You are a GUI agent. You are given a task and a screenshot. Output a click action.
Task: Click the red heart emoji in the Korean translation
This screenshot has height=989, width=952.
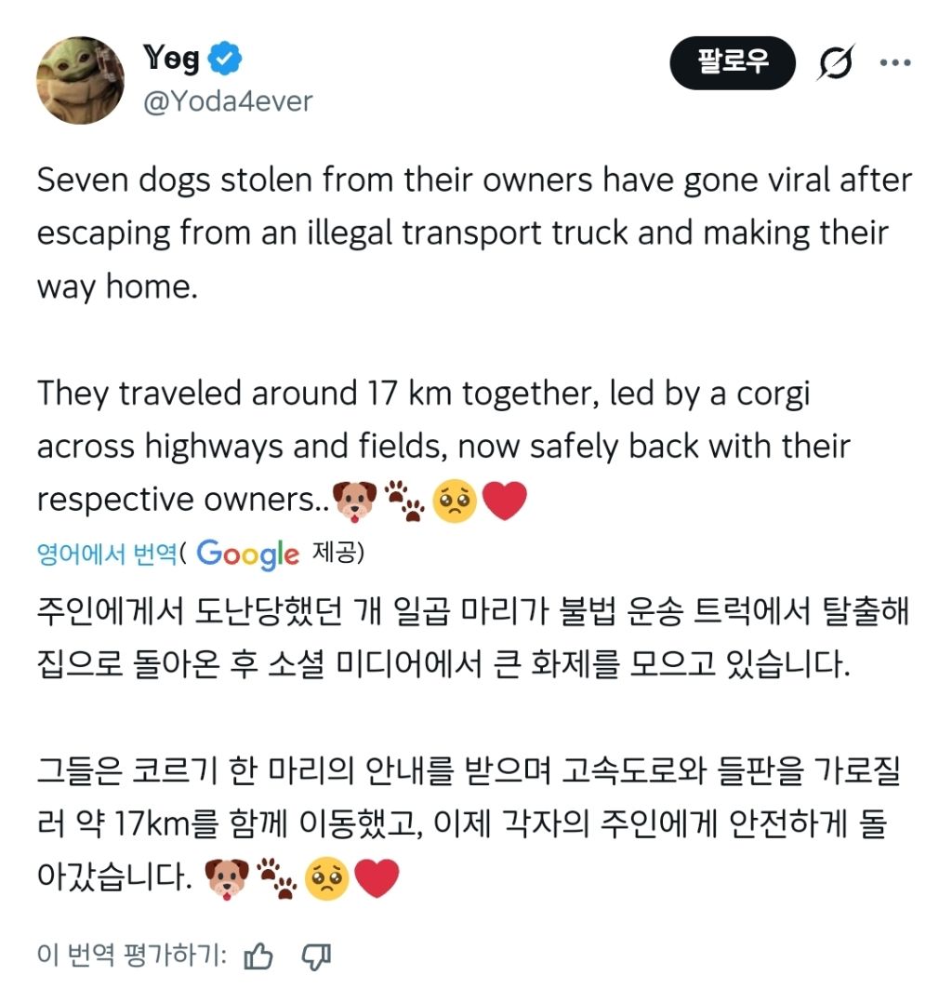[x=377, y=878]
